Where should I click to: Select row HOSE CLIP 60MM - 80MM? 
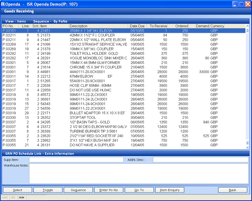coord(124,85)
